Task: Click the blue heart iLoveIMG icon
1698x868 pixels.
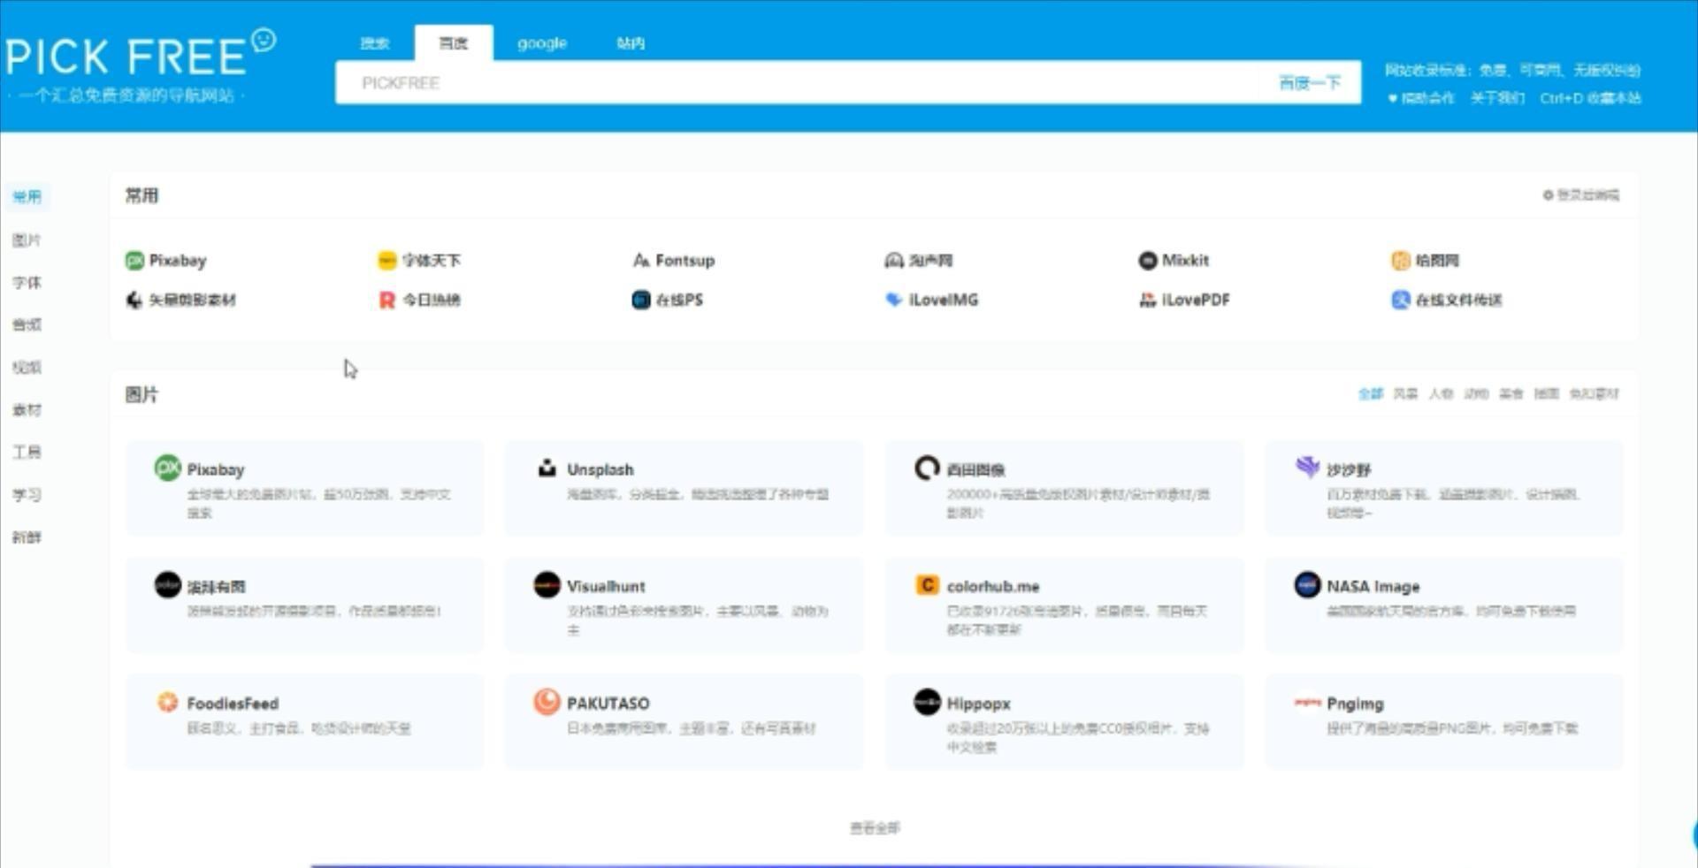Action: pos(894,301)
